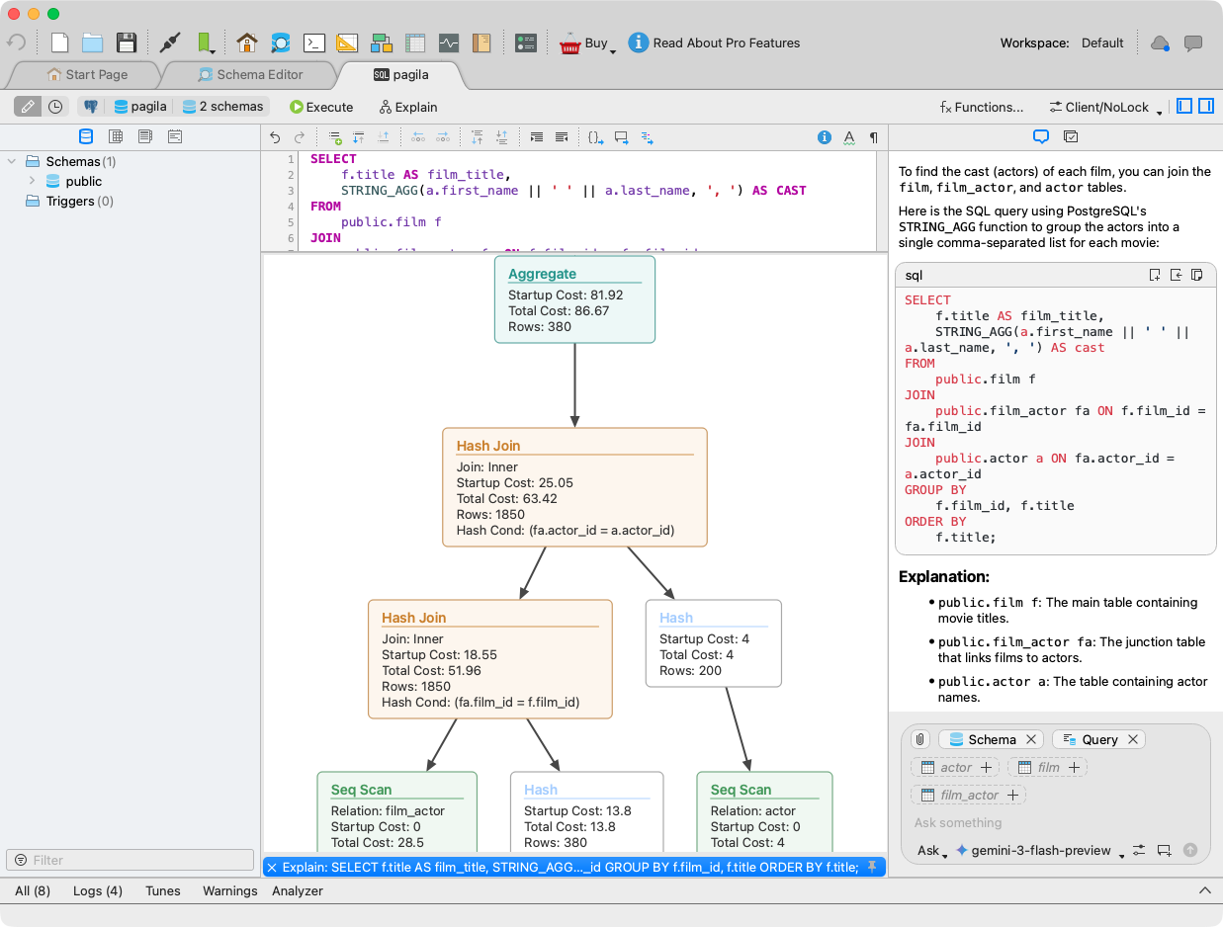Click the PostgreSQL elephant connection icon
The height and width of the screenshot is (927, 1223).
91,107
